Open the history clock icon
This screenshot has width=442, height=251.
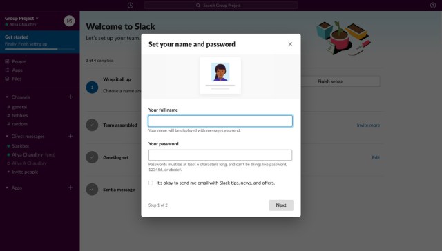131,5
